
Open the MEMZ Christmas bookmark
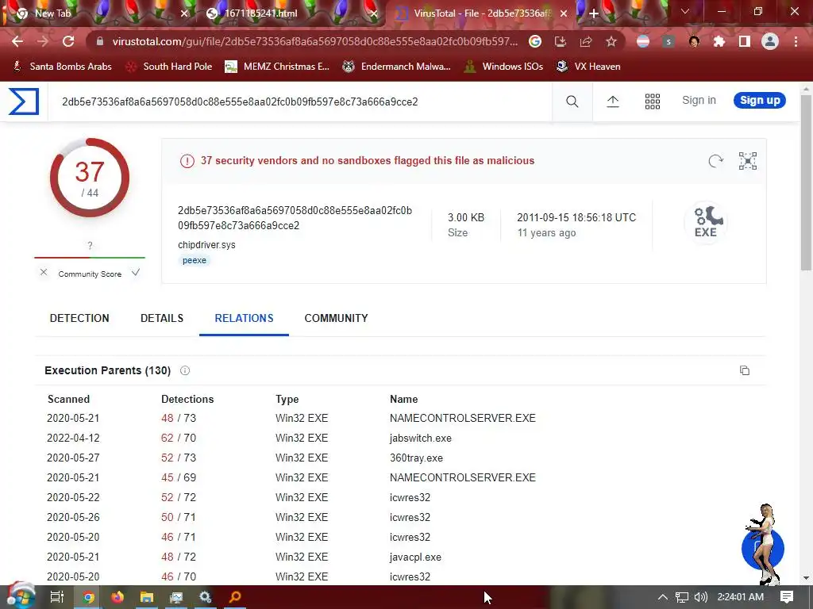(x=277, y=67)
